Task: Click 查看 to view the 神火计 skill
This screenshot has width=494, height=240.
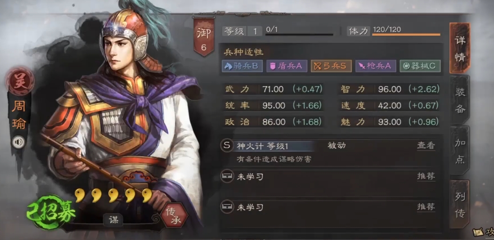Action: click(x=426, y=146)
